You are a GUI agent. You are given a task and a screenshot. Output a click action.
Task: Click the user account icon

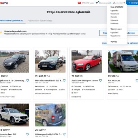[x=114, y=3]
